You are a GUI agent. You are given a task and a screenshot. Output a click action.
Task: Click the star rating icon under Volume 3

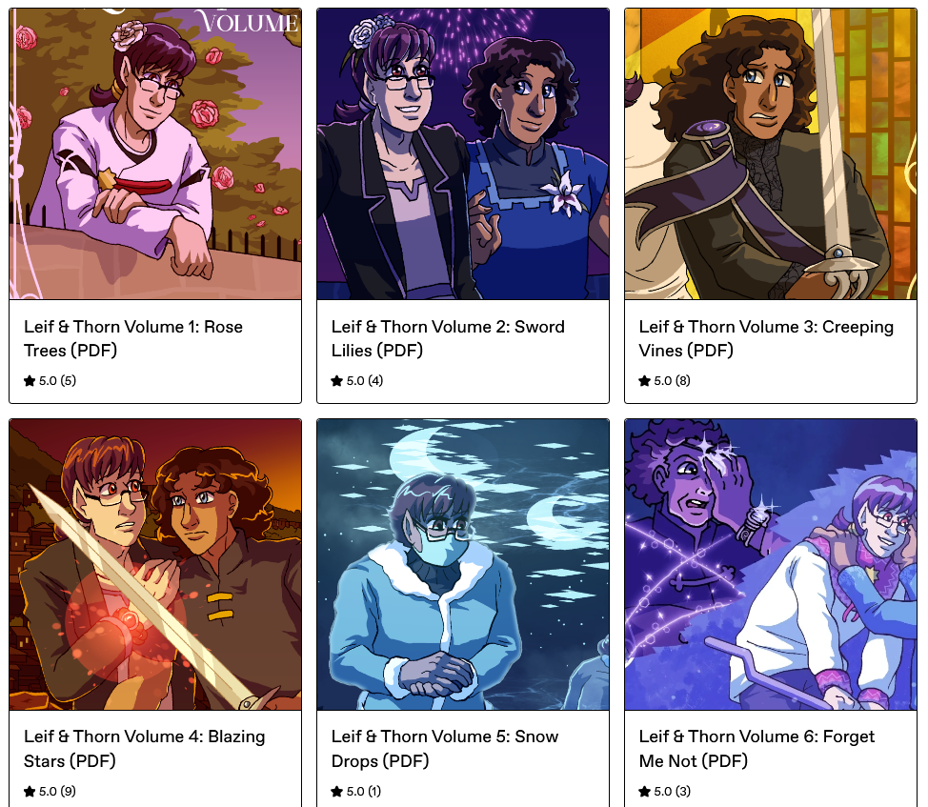click(645, 380)
